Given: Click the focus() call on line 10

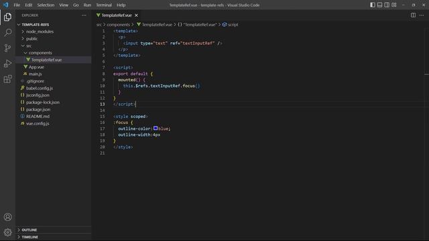Looking at the screenshot, I should click(191, 86).
